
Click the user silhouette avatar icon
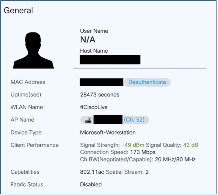point(33,50)
